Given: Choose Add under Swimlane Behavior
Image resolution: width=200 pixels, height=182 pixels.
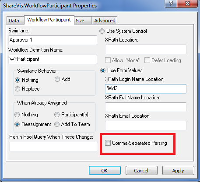Looking at the screenshot, I should pyautogui.click(x=57, y=79).
